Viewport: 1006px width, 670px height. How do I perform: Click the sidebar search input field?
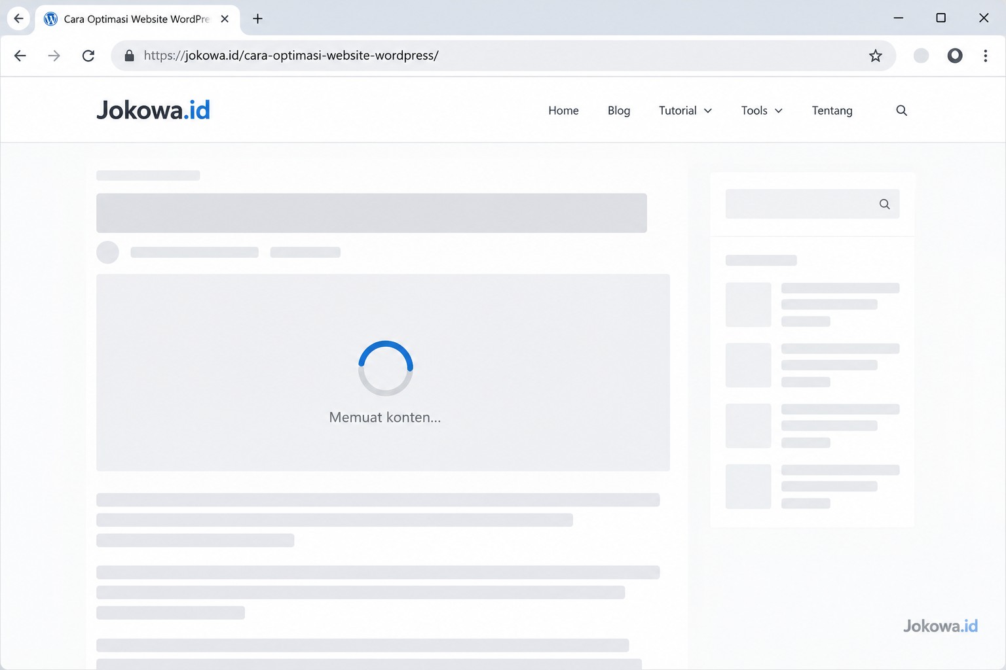tap(812, 204)
